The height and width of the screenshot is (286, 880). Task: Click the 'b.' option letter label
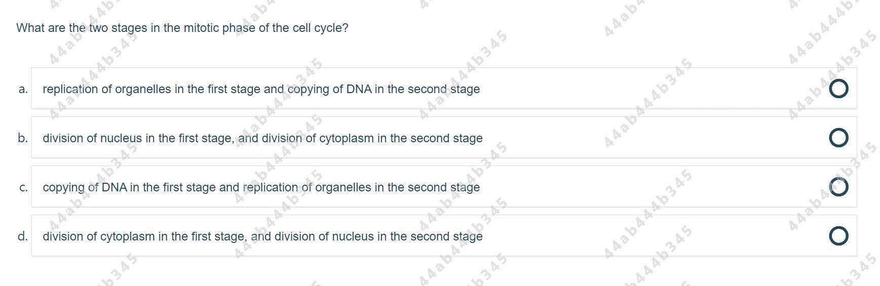coord(23,138)
